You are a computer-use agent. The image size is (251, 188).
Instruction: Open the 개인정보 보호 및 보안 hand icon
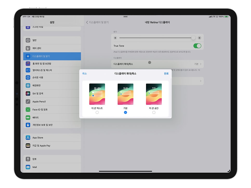[x=28, y=125]
